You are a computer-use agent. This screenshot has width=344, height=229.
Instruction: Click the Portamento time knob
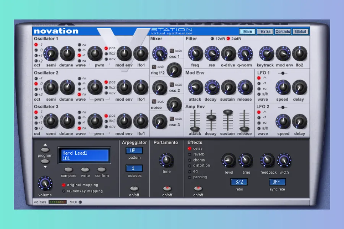pyautogui.click(x=166, y=160)
